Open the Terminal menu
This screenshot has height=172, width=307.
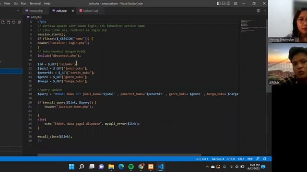tap(35, 3)
